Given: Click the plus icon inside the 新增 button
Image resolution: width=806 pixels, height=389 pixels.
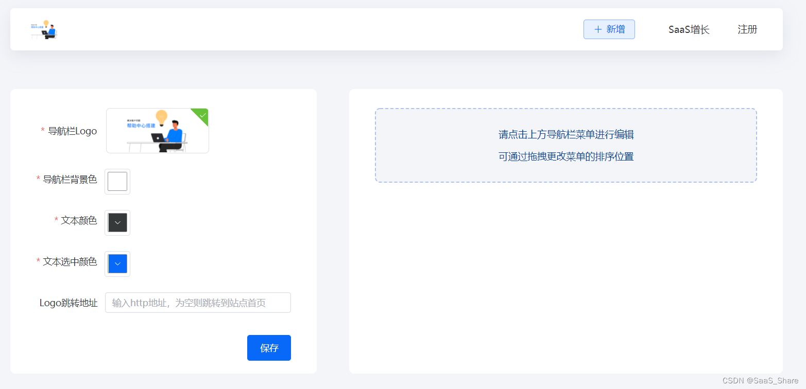Looking at the screenshot, I should pos(598,29).
